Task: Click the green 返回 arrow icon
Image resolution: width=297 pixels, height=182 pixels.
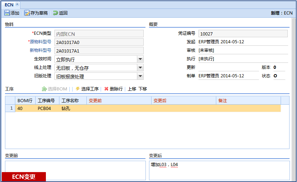Action: [x=55, y=13]
